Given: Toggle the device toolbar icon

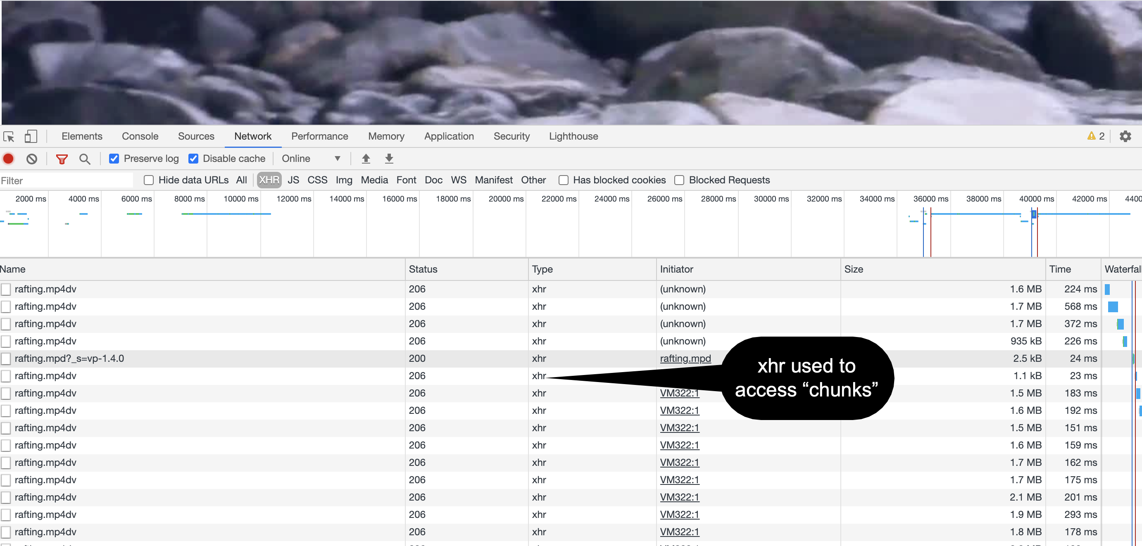Looking at the screenshot, I should 31,136.
